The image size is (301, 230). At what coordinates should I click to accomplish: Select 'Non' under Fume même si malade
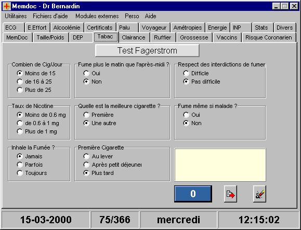192,123
